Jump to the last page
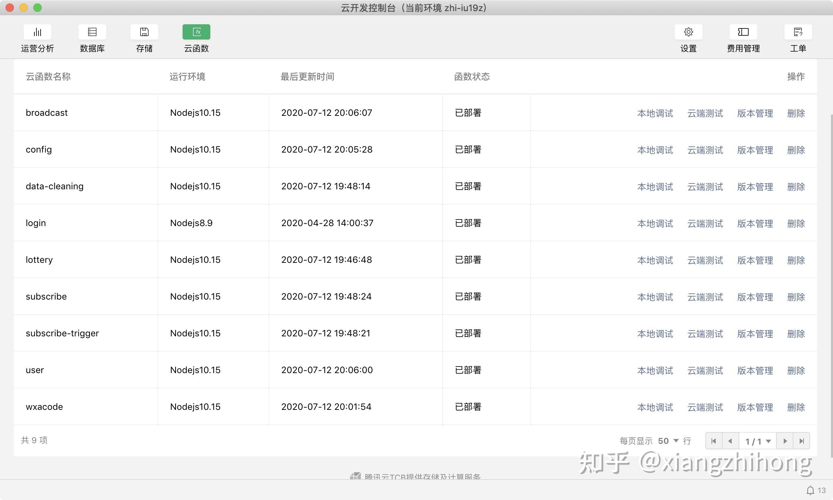833x500 pixels. (x=802, y=441)
